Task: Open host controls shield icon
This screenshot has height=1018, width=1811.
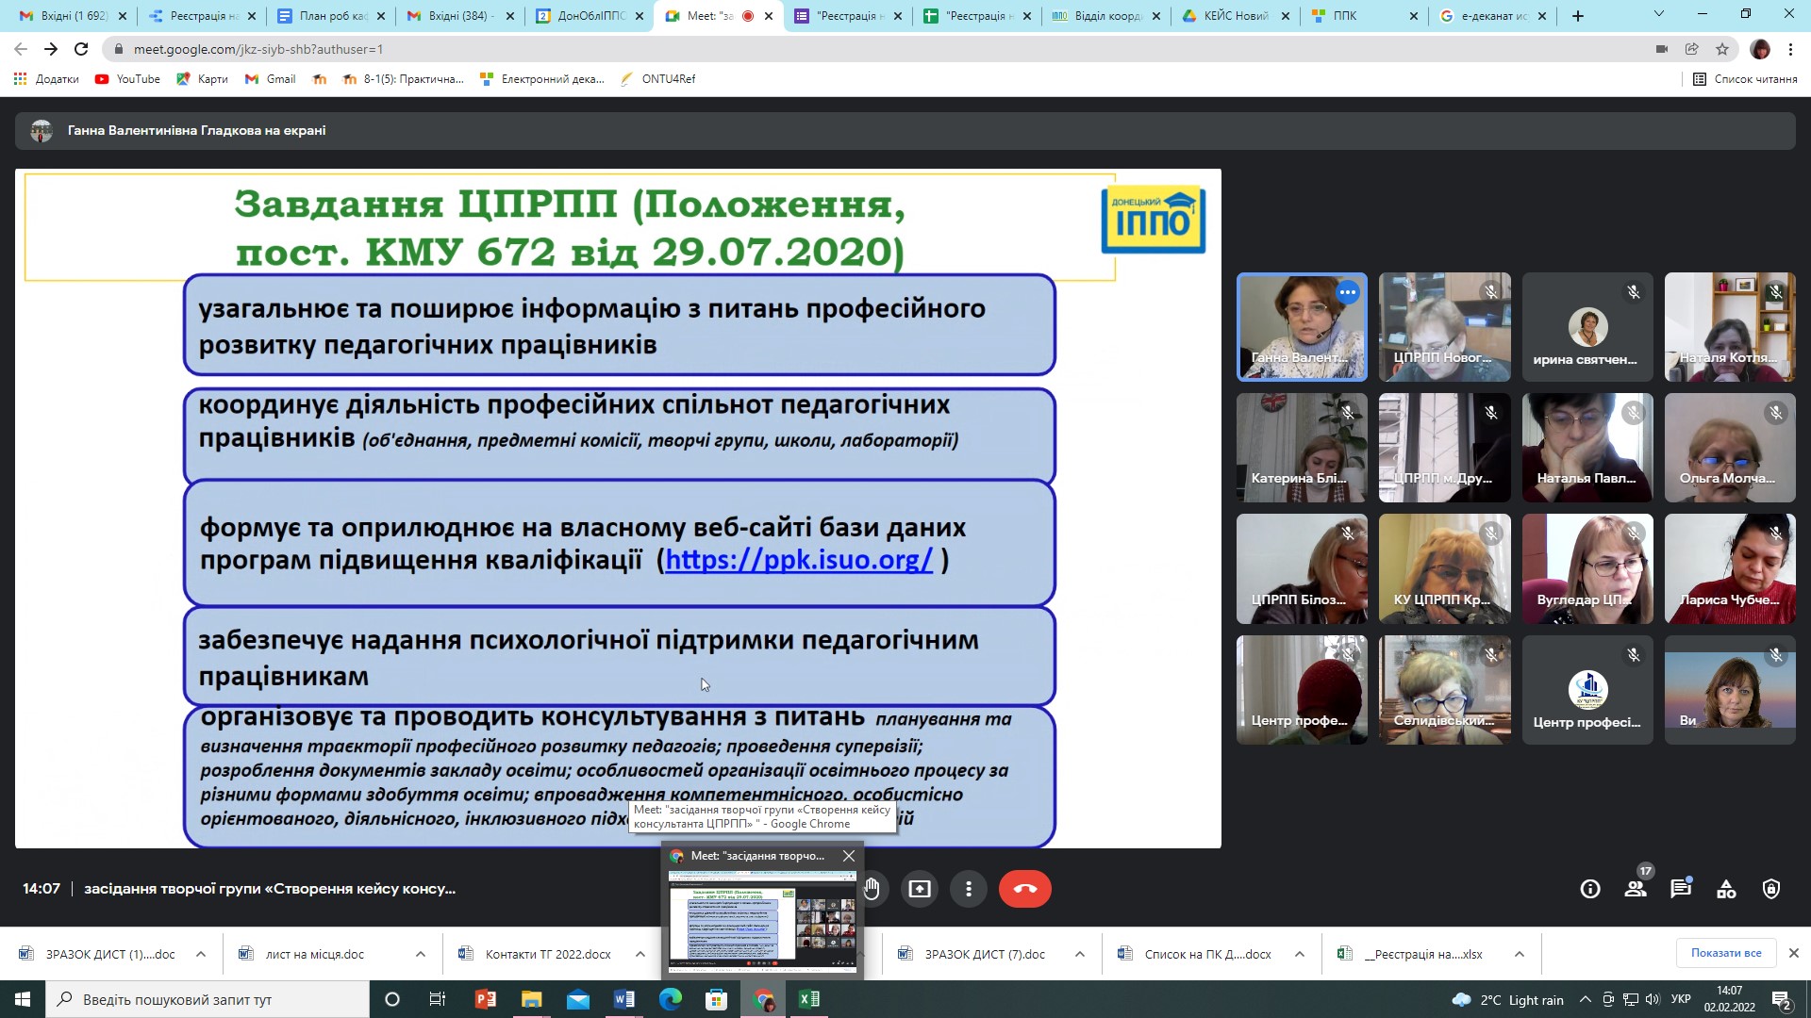Action: [x=1771, y=888]
